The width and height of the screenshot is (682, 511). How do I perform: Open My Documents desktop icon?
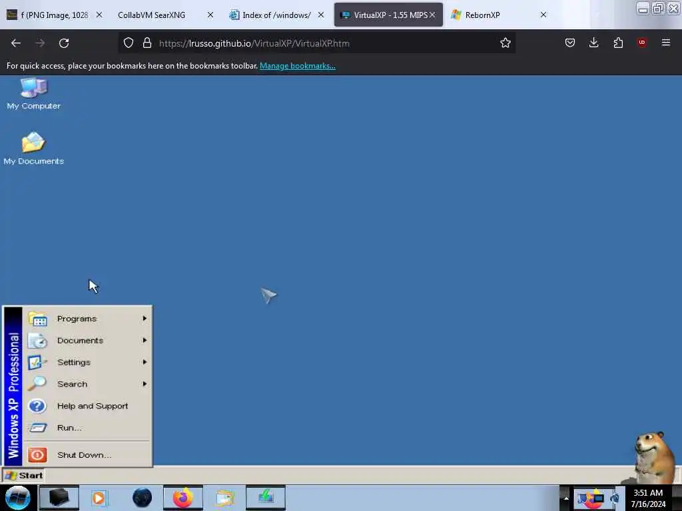click(x=33, y=148)
